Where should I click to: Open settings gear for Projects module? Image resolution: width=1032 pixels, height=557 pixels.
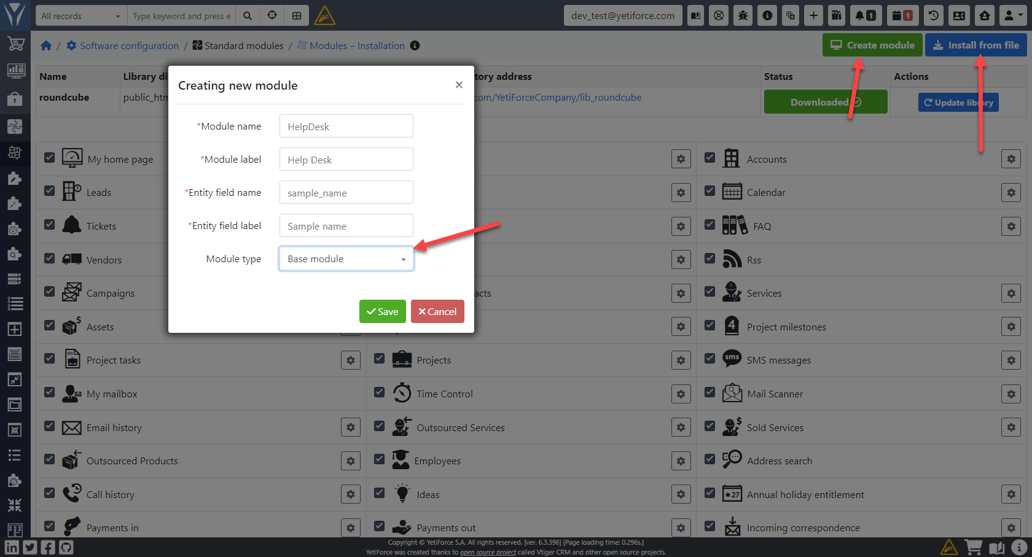pyautogui.click(x=681, y=360)
